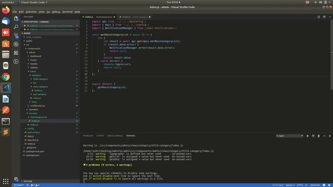333x187 pixels.
Task: Open Postman from the dock
Action: coord(6,110)
